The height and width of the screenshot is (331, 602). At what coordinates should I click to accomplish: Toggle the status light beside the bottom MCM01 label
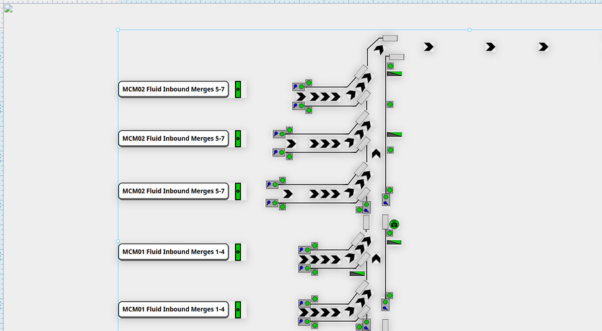coord(238,309)
